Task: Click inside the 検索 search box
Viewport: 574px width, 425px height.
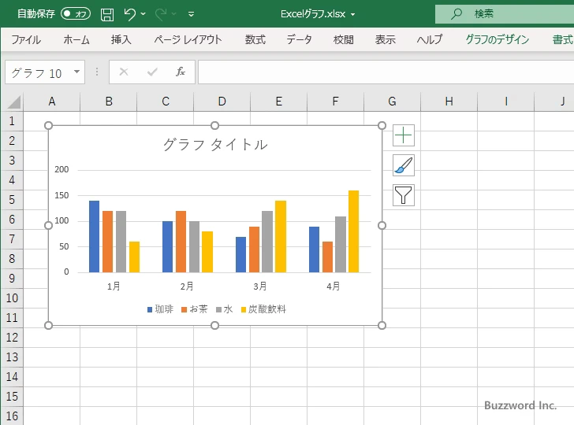Action: point(505,14)
